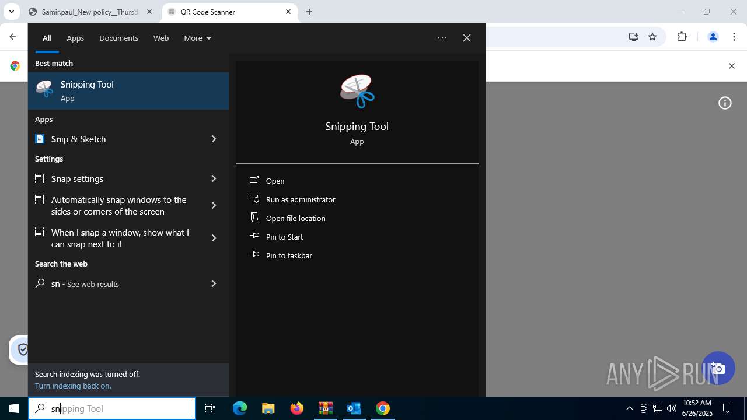The image size is (747, 420).
Task: Open Task View from taskbar
Action: (x=210, y=408)
